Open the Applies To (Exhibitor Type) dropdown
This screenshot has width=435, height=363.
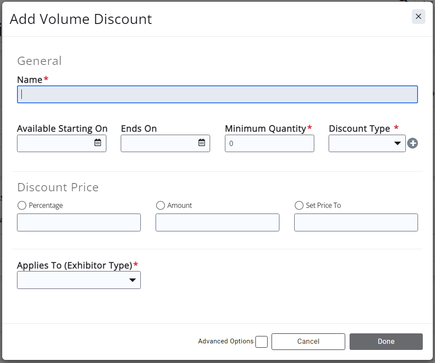point(79,280)
